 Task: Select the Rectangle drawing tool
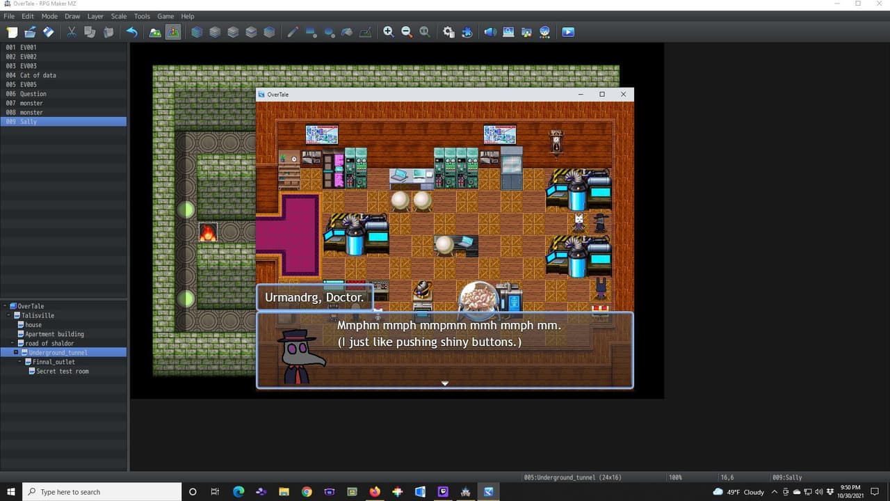pos(311,32)
